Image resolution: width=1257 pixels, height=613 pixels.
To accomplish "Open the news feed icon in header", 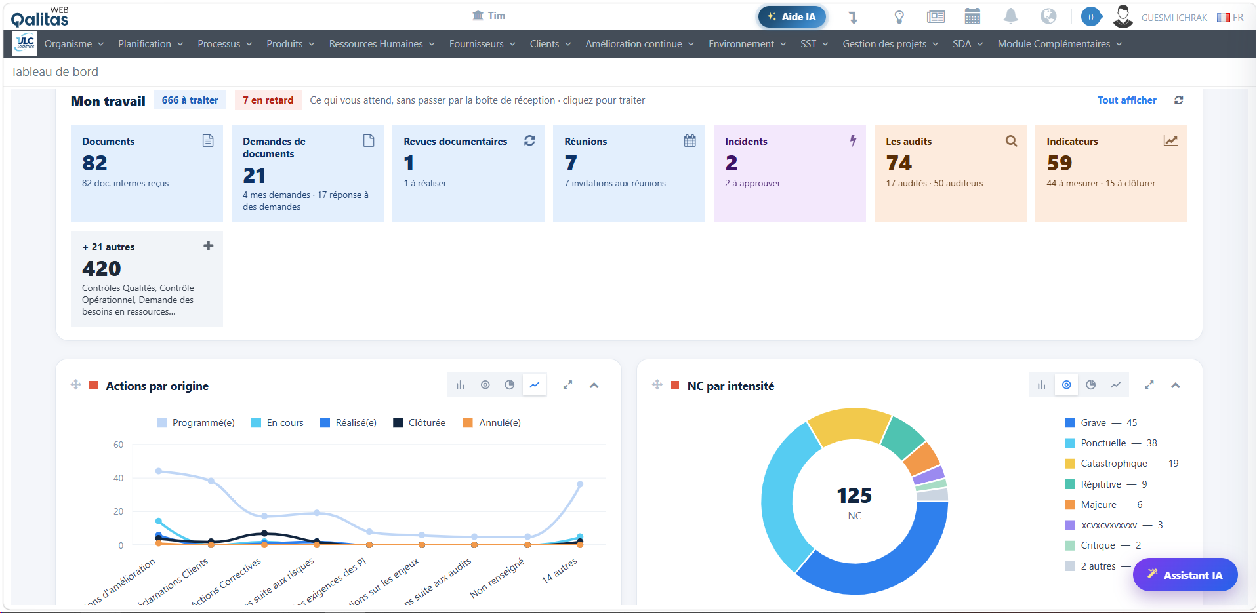I will pyautogui.click(x=936, y=17).
